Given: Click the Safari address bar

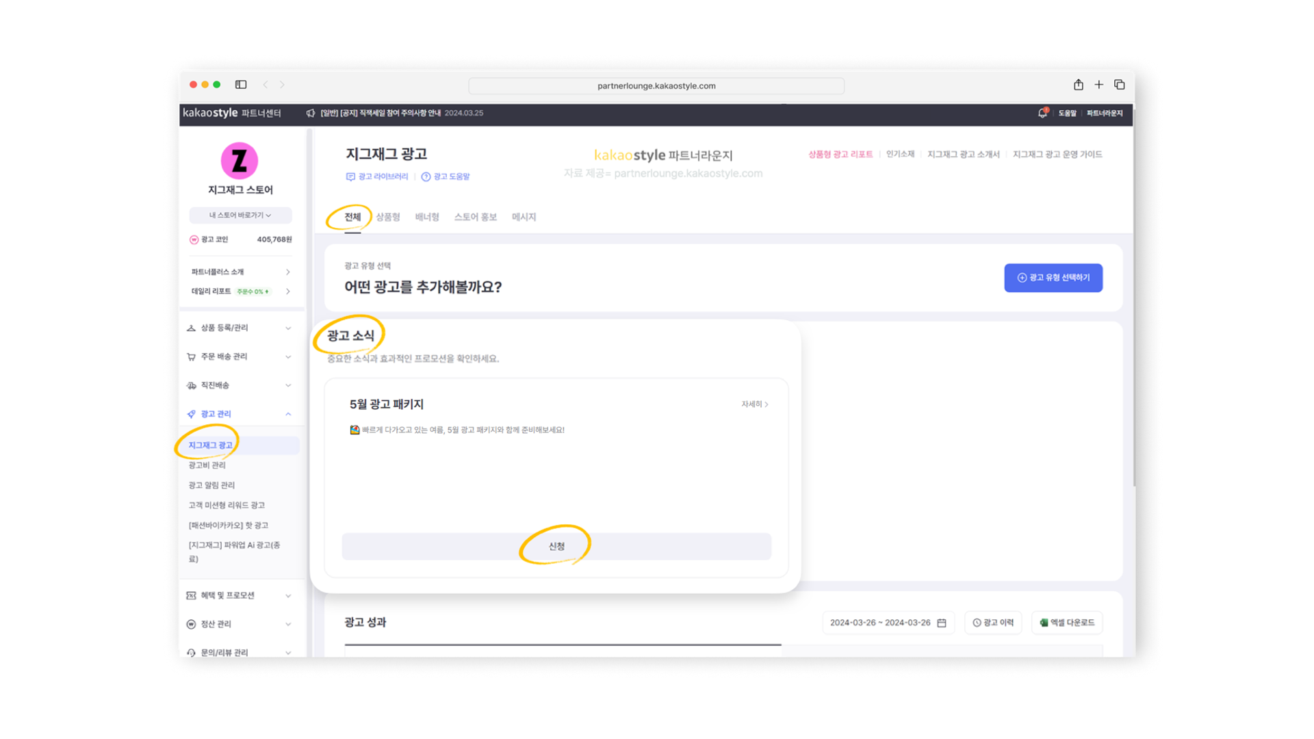Looking at the screenshot, I should (656, 86).
